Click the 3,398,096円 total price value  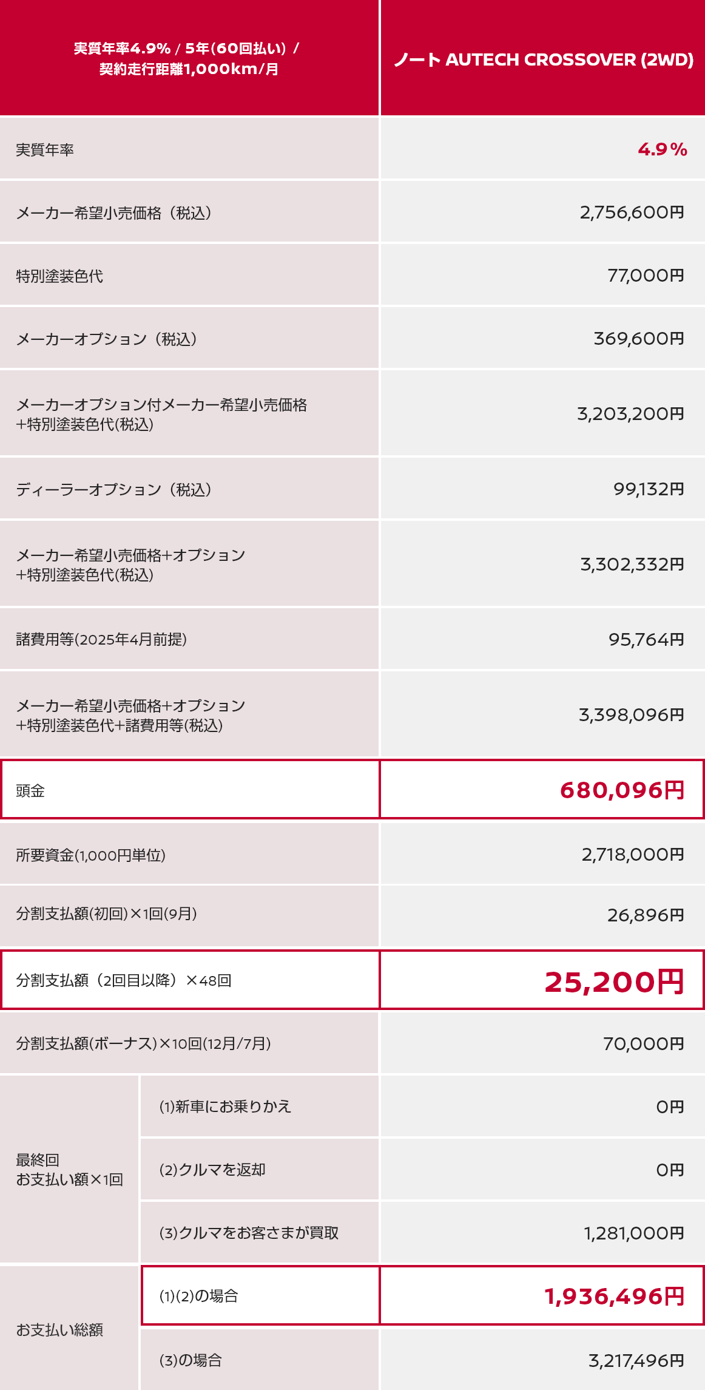(x=631, y=715)
